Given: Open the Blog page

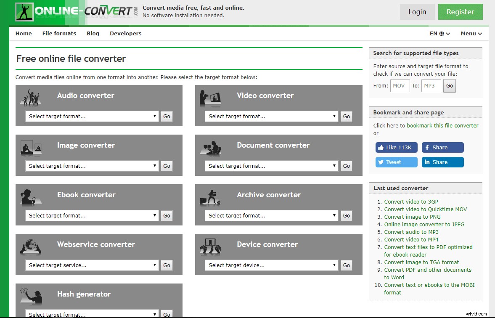Looking at the screenshot, I should tap(93, 33).
